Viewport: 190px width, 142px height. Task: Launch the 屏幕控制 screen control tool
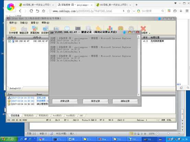pyautogui.click(x=35, y=30)
